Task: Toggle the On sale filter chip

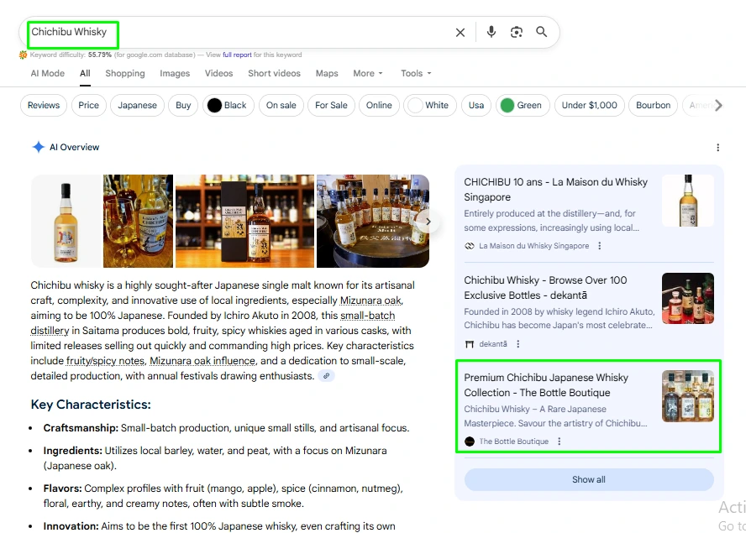Action: click(x=281, y=106)
